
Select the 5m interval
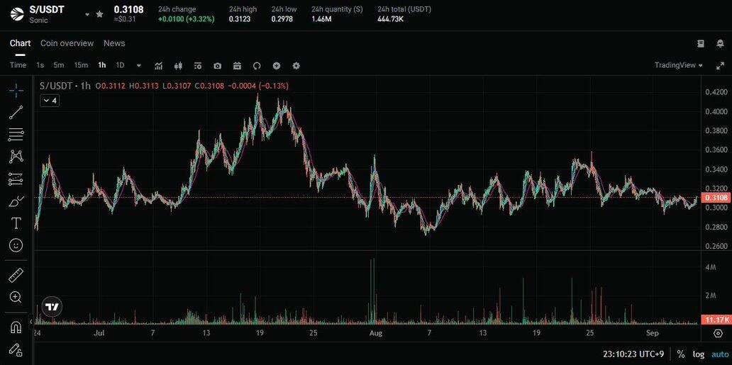click(x=58, y=65)
